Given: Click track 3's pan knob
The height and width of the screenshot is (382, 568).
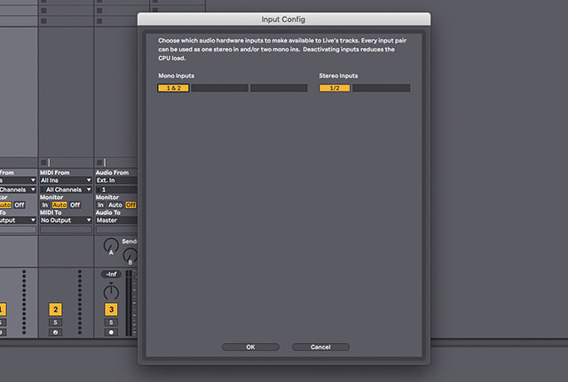Looking at the screenshot, I should [111, 291].
